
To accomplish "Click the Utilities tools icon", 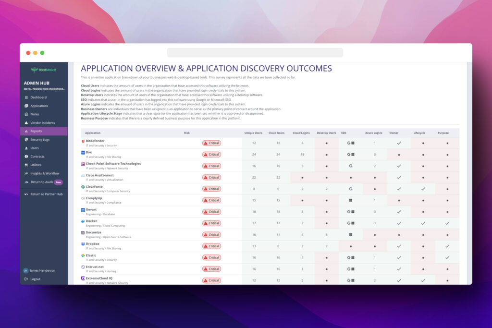I will pos(26,165).
